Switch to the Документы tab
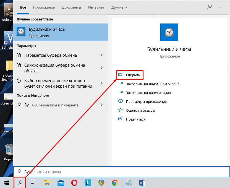 pos(71,7)
